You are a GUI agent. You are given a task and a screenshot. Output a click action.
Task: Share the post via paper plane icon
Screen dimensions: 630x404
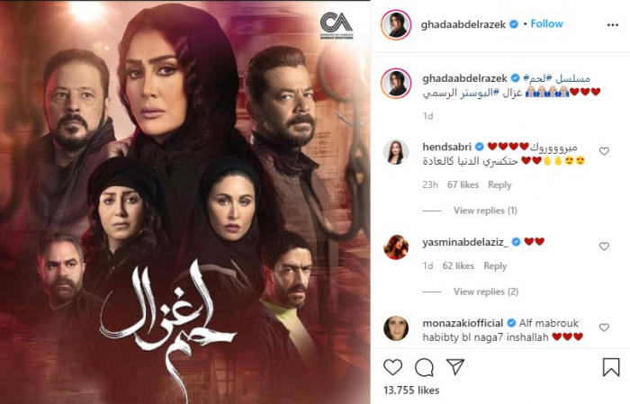(x=455, y=366)
